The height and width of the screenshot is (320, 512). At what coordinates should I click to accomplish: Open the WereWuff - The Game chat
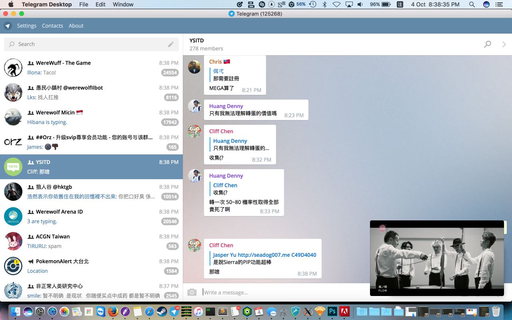coord(91,68)
